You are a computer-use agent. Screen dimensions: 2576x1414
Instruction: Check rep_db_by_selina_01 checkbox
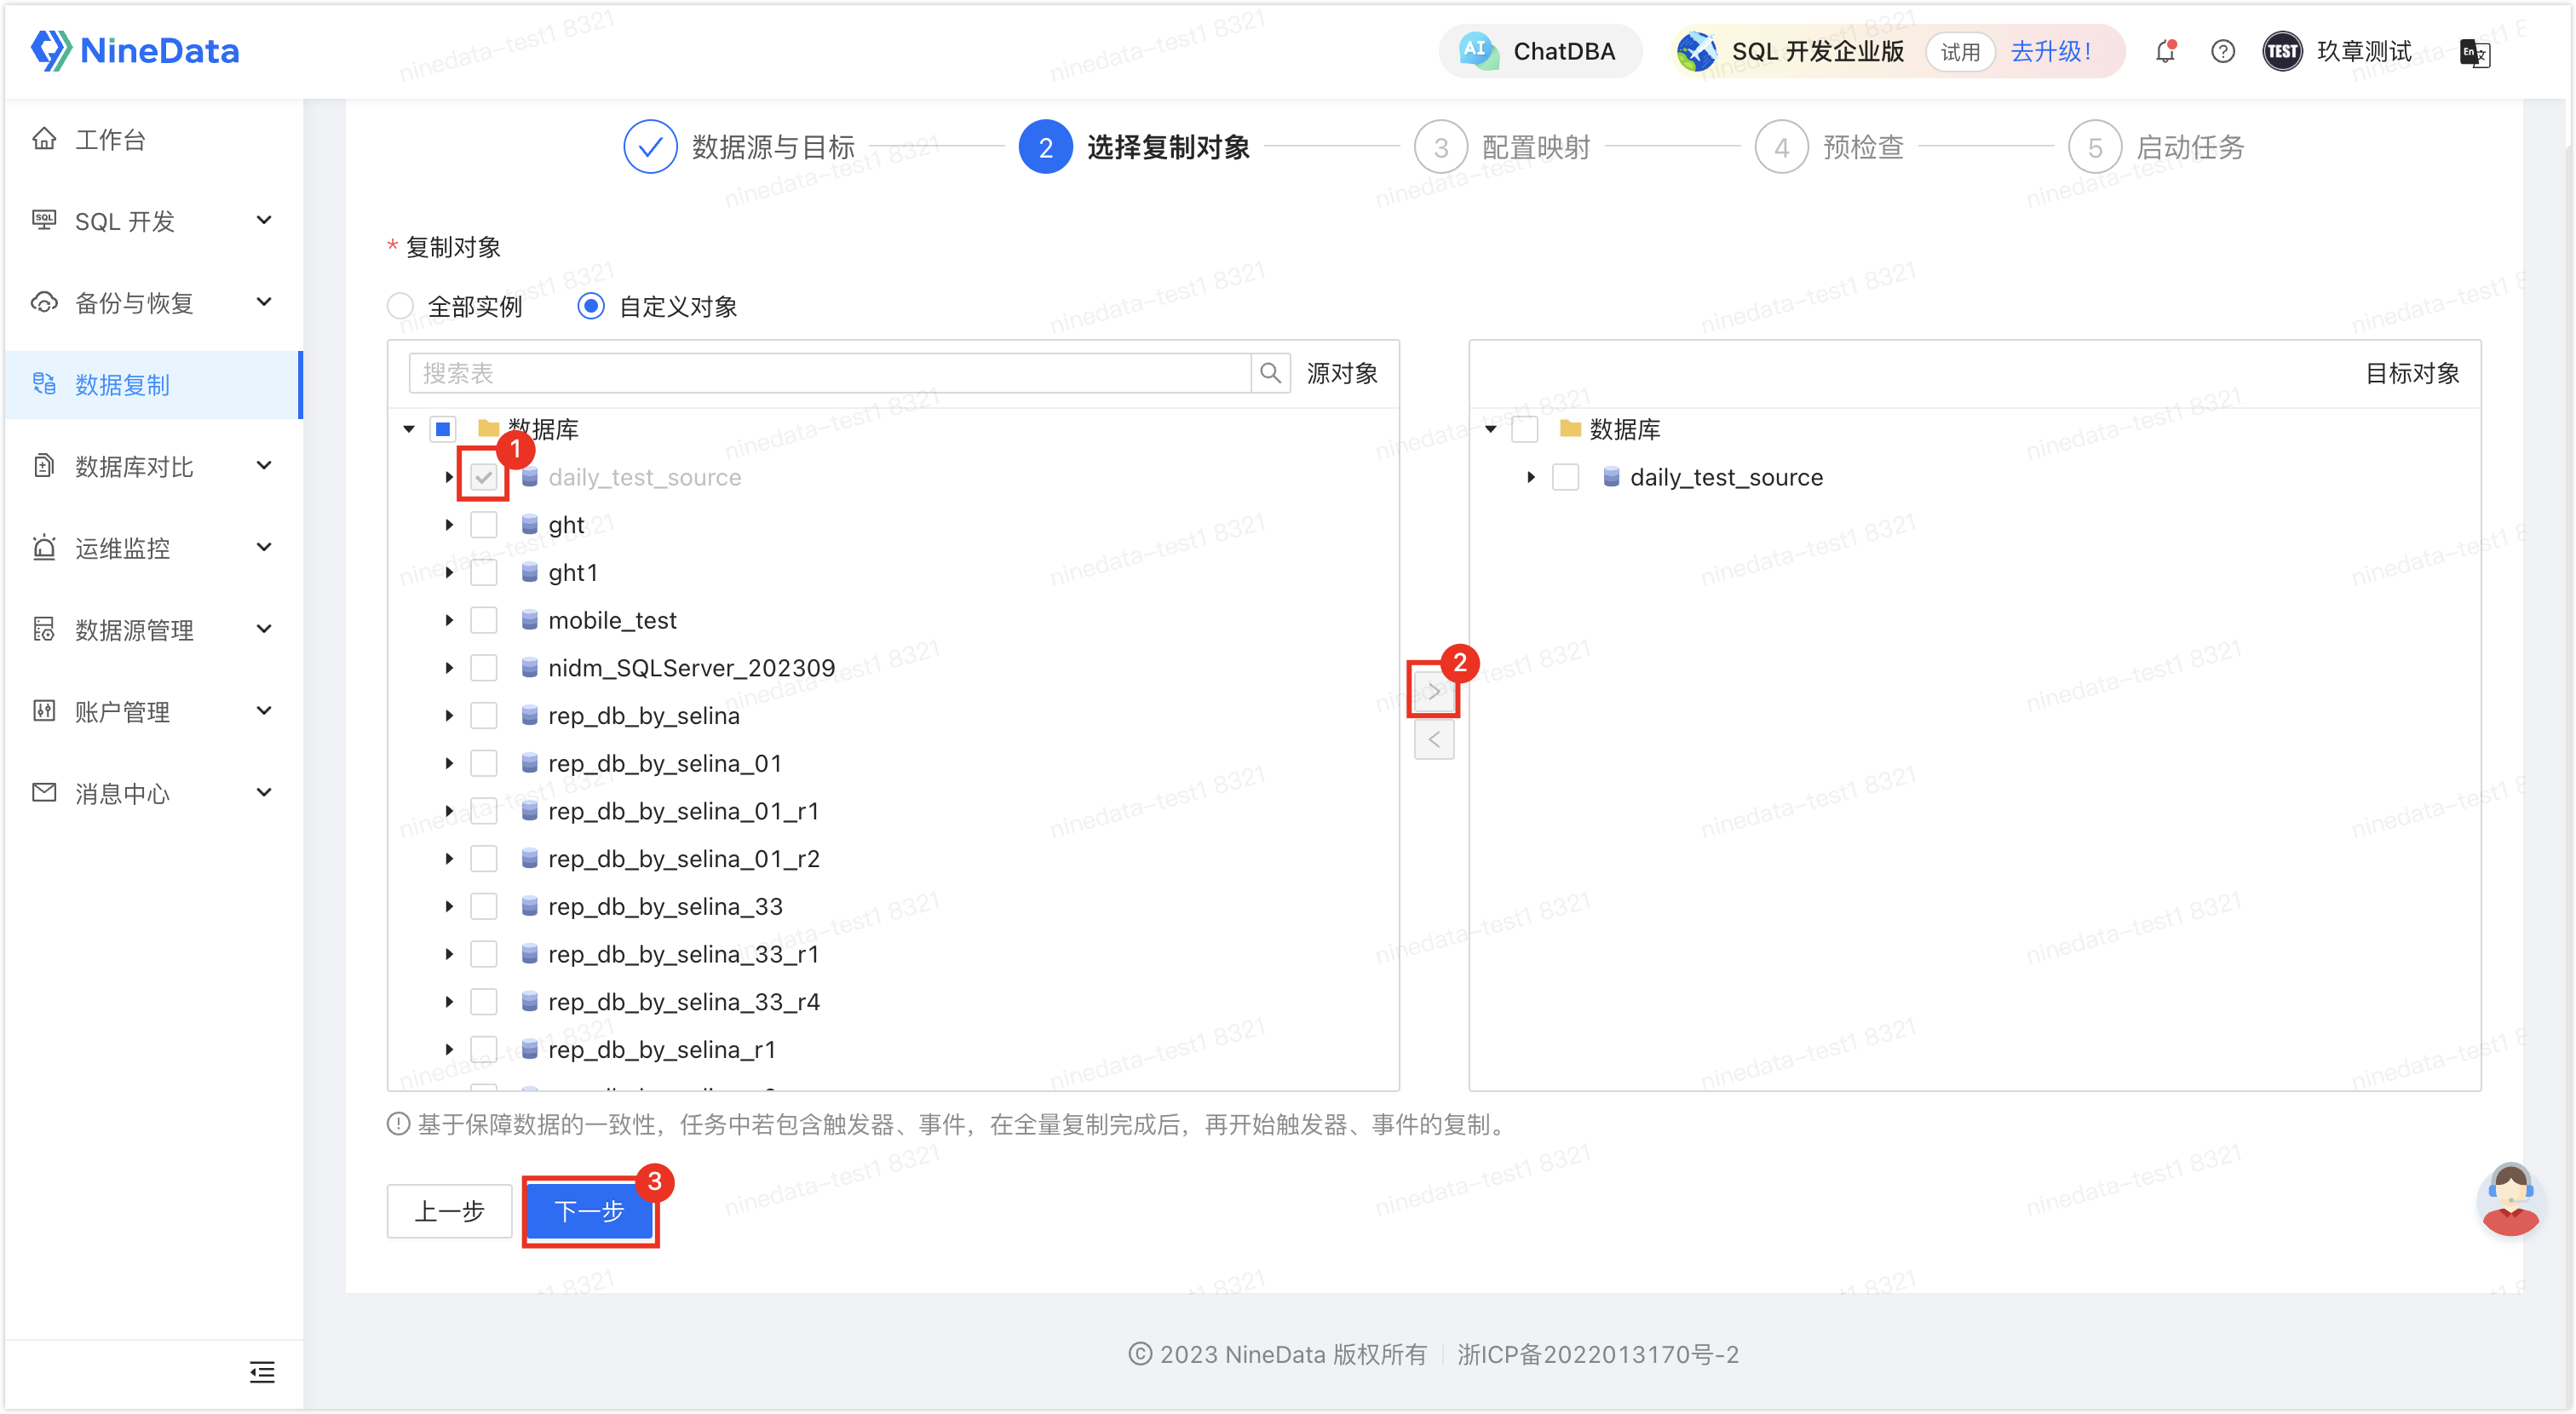click(484, 763)
